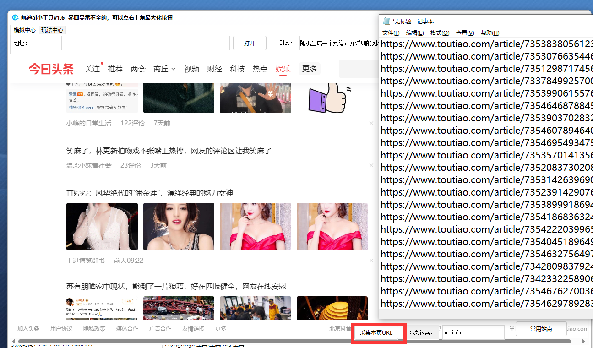Click 更多 footer link beside 友情链接
Viewport: 593px width, 348px height.
tap(221, 329)
